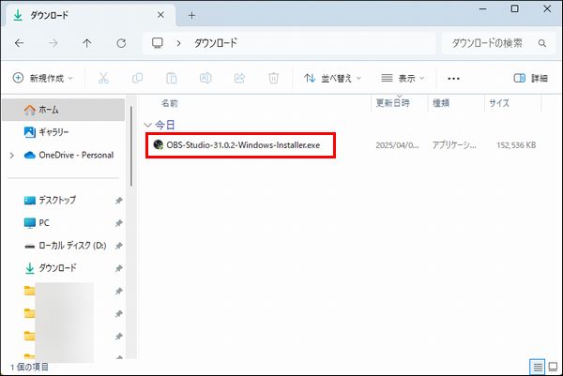
Task: Cut selected item with scissors icon
Action: tap(103, 78)
